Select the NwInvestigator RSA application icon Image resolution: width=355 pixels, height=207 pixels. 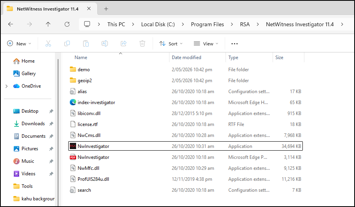click(x=73, y=146)
